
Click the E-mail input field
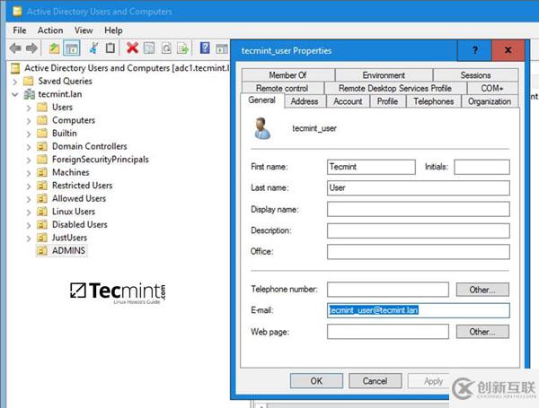click(419, 310)
